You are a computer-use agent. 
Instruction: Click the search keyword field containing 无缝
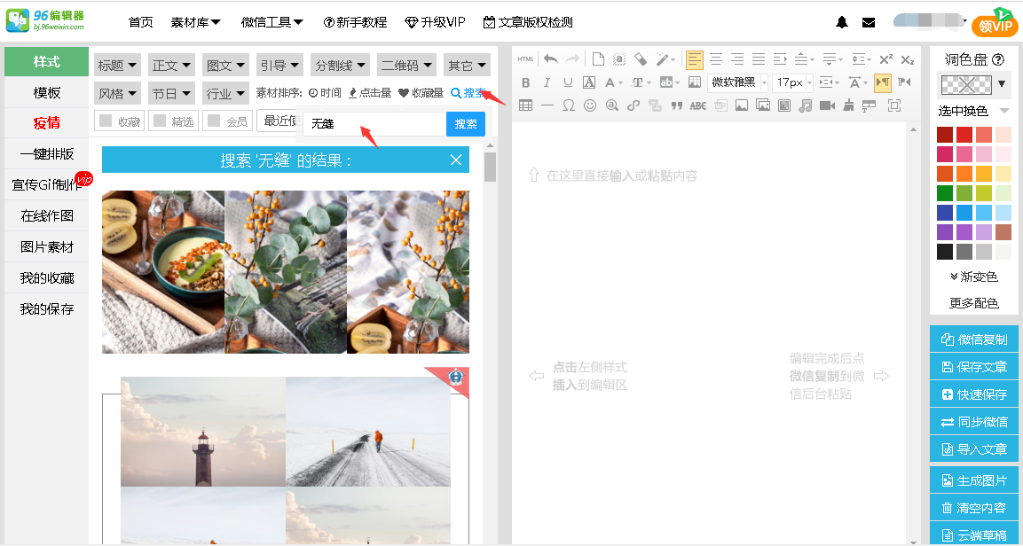pyautogui.click(x=374, y=124)
